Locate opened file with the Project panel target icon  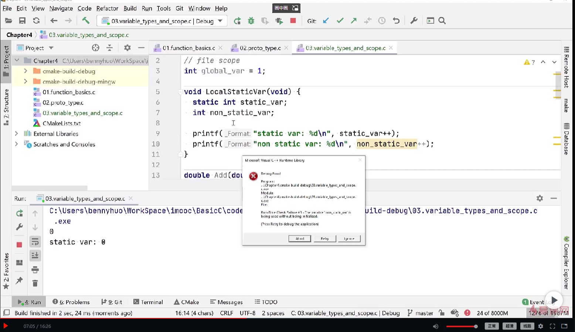pos(96,48)
